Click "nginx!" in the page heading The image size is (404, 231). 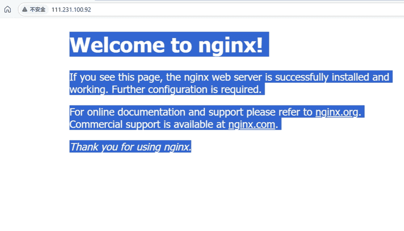tap(230, 44)
